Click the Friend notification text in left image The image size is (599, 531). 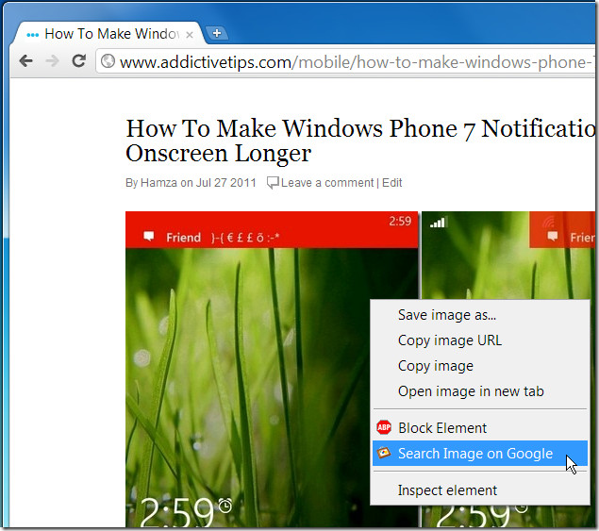coord(183,238)
